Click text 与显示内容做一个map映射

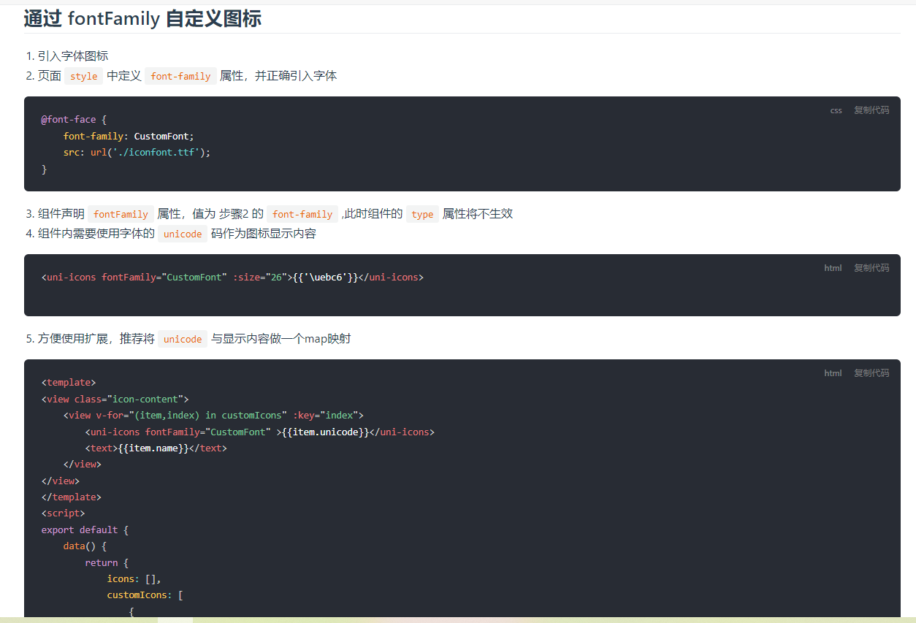(x=281, y=339)
